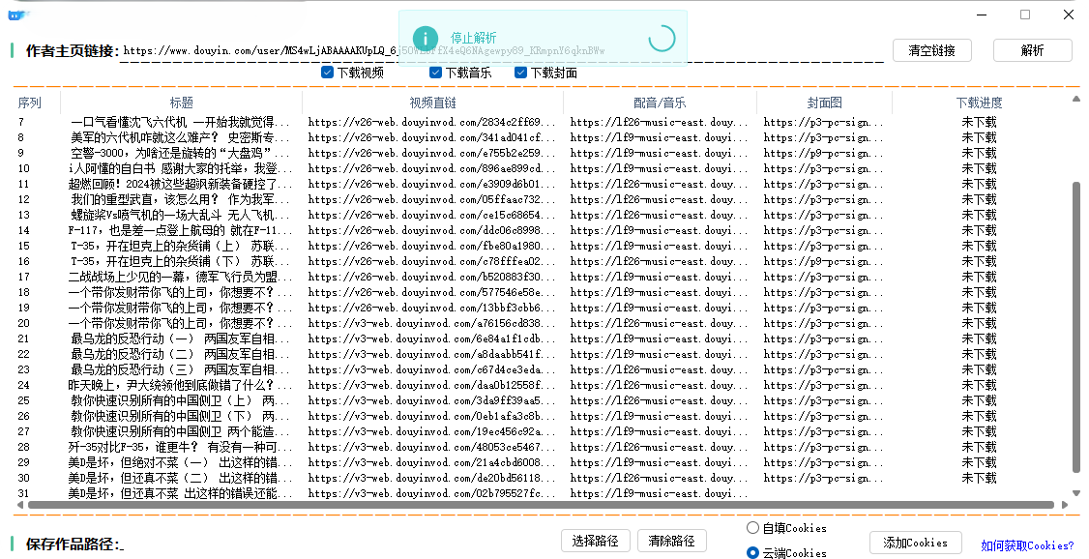Click the table's scroll up arrow
Image resolution: width=1089 pixels, height=559 pixels.
[x=1075, y=98]
